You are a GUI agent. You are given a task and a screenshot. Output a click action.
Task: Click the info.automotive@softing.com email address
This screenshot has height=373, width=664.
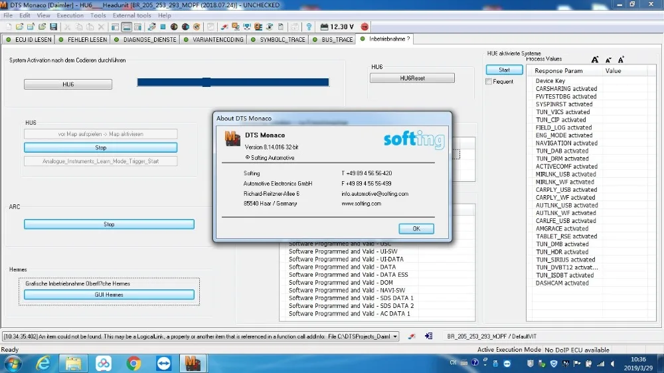pos(374,194)
